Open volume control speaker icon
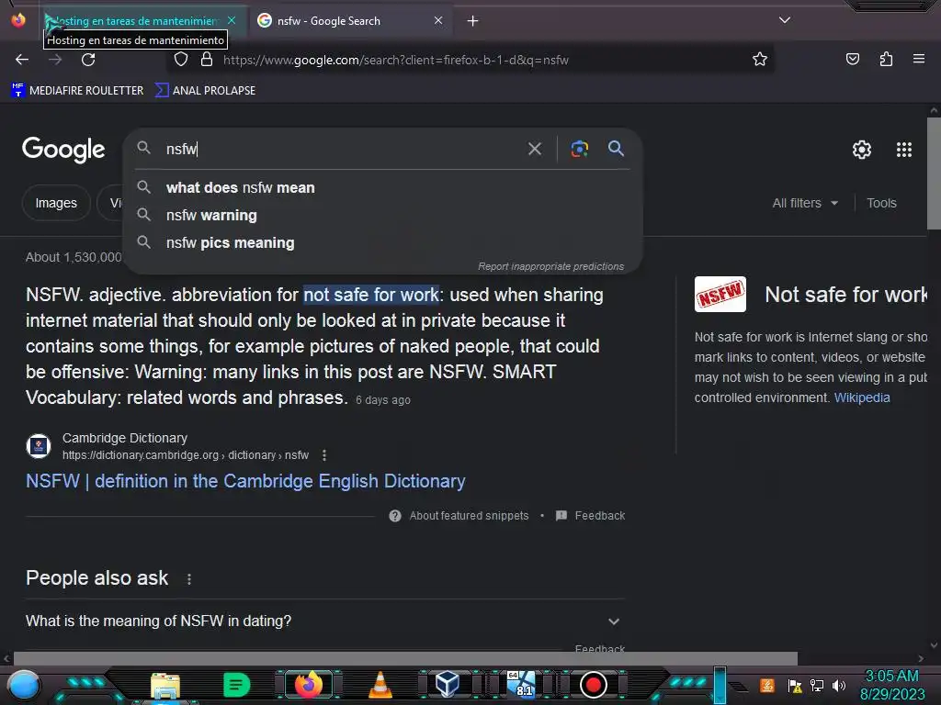The width and height of the screenshot is (941, 705). point(840,685)
